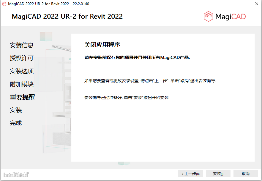The width and height of the screenshot is (262, 181).
Task: Select the 重要提醒 step in the sidebar
Action: (x=22, y=97)
